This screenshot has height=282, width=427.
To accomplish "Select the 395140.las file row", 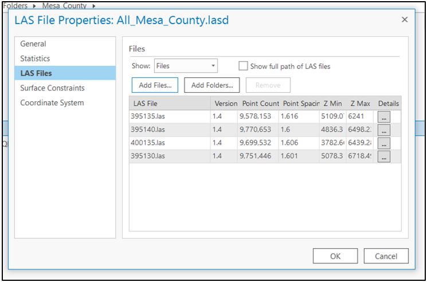I will 265,130.
